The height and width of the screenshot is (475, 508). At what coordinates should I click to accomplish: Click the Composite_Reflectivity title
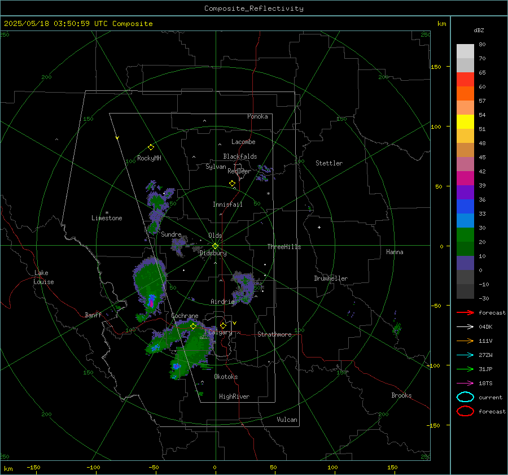[254, 8]
